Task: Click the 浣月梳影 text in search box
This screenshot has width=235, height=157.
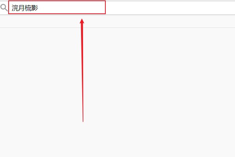Action: (x=25, y=8)
